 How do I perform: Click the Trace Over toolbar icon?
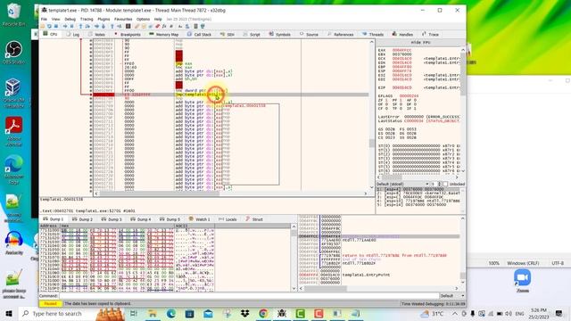[x=103, y=26]
